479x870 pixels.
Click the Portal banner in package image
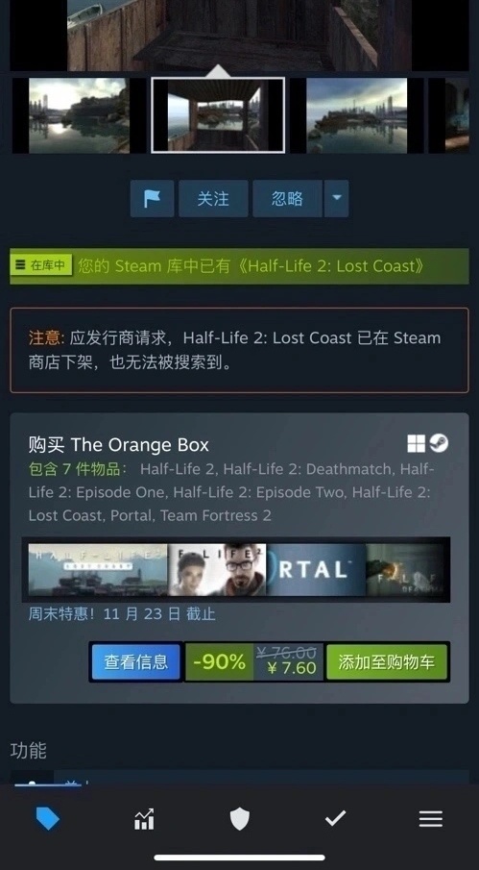[316, 570]
